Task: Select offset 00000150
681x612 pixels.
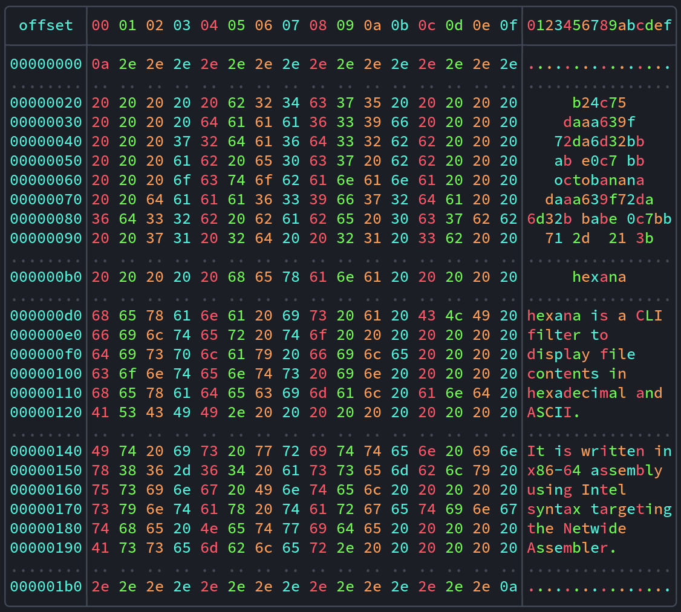Action: pyautogui.click(x=46, y=470)
